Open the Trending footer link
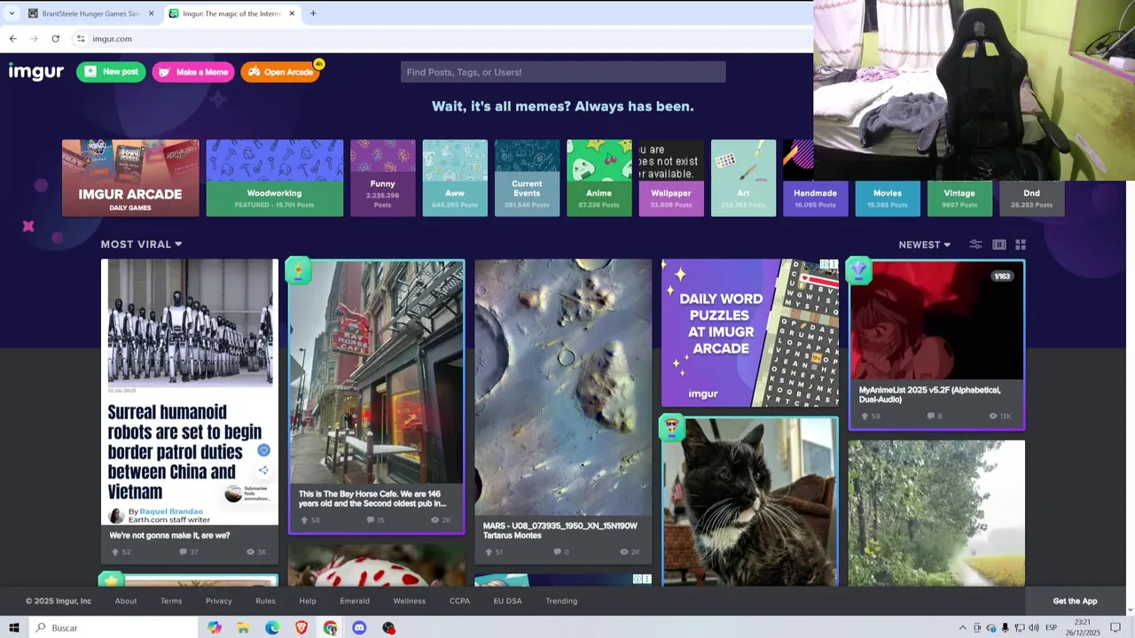The width and height of the screenshot is (1135, 638). pos(561,601)
